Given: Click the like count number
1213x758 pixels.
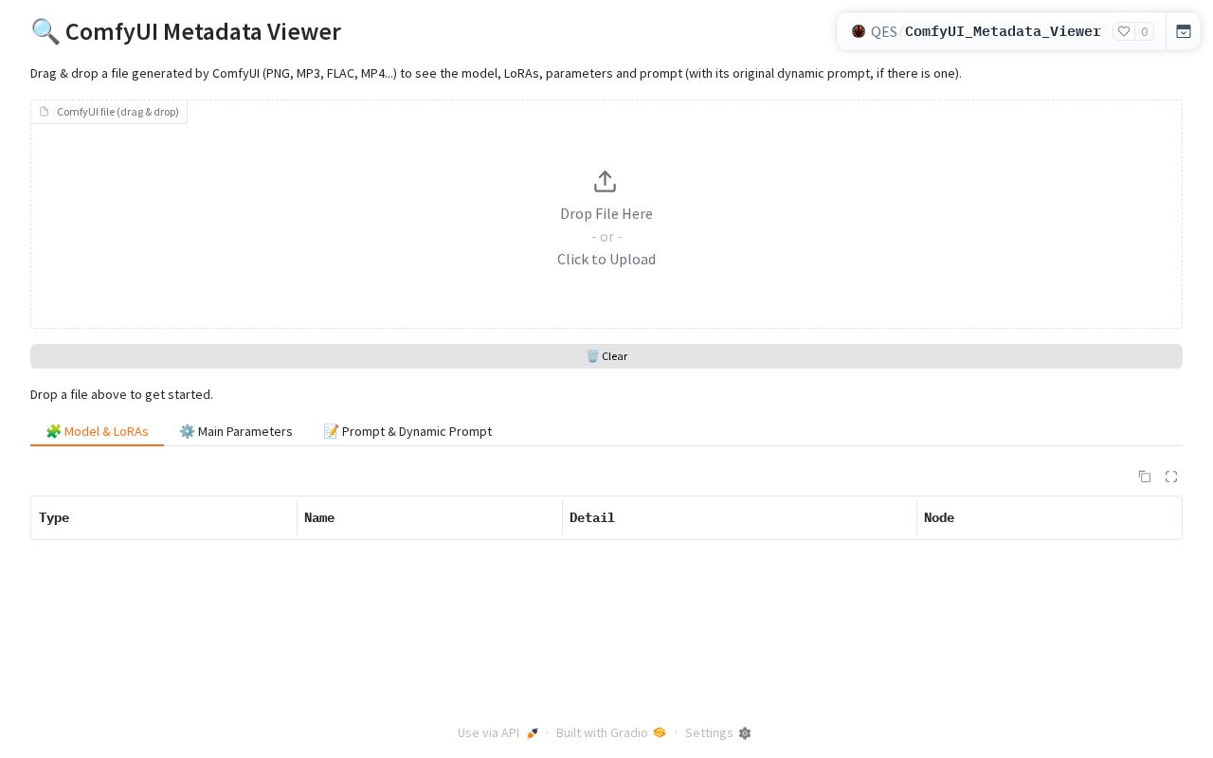Looking at the screenshot, I should [1145, 31].
